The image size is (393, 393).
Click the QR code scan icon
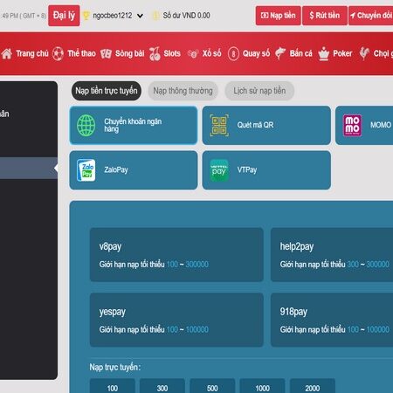click(x=219, y=125)
